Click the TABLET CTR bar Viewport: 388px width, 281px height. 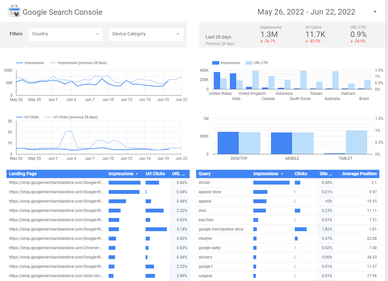[x=356, y=142]
